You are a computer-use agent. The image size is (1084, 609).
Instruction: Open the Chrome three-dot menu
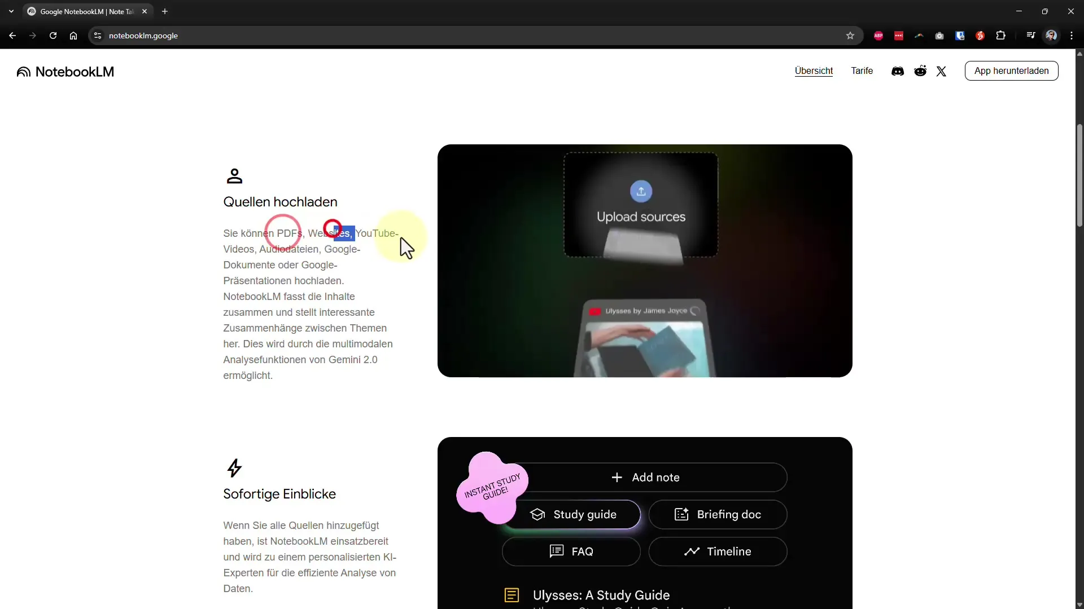click(1072, 36)
